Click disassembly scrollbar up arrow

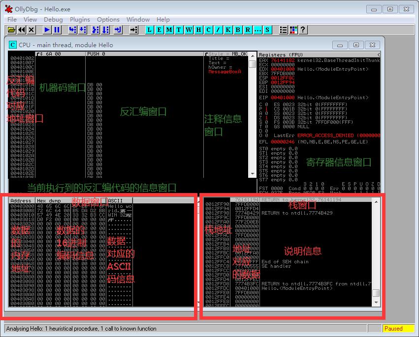(253, 56)
